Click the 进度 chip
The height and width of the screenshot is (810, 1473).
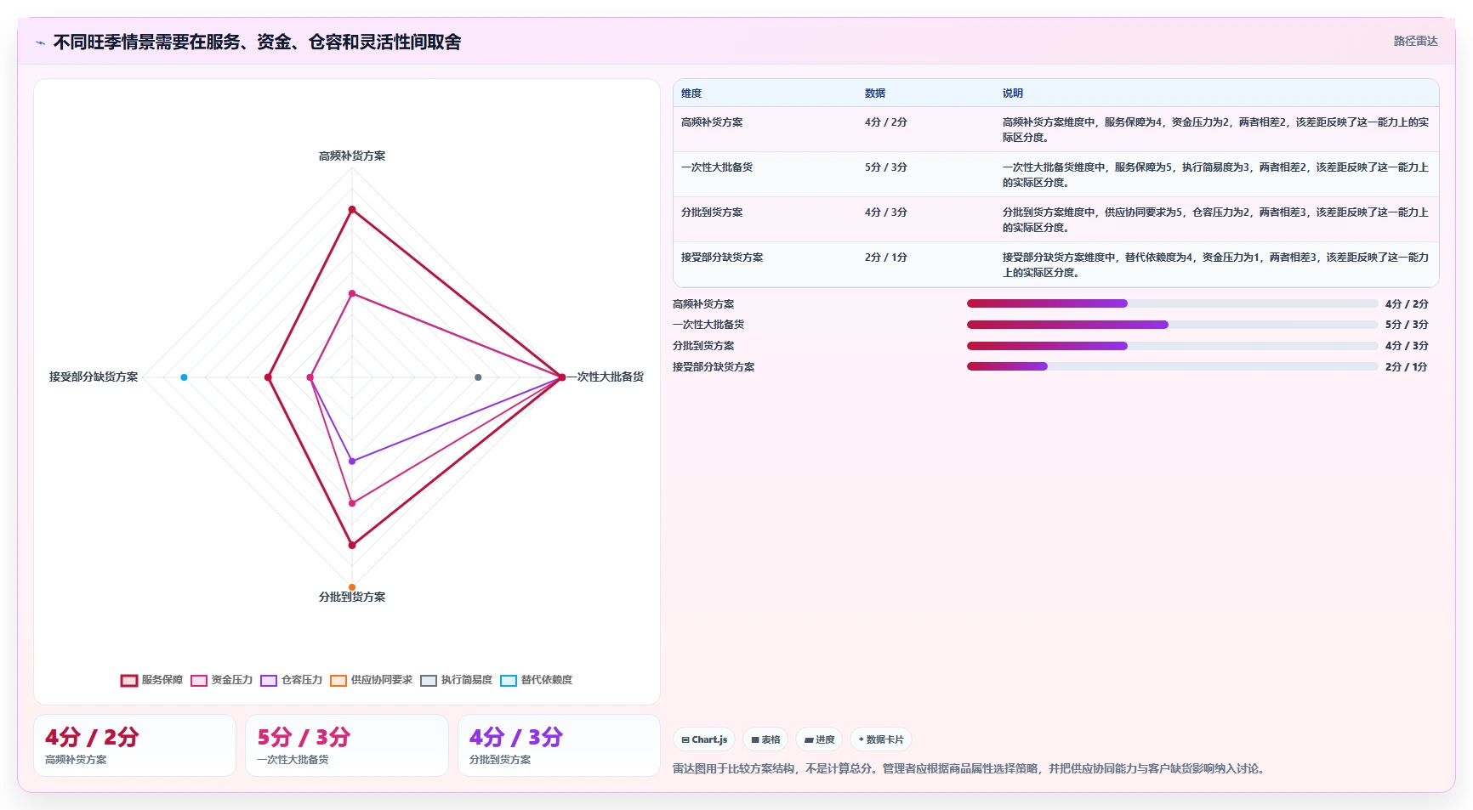point(820,739)
